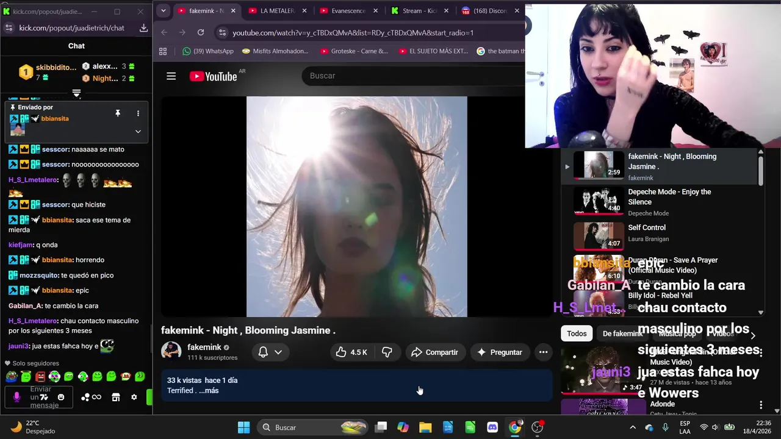Collapse the Kick chat leaderboard handle
The height and width of the screenshot is (439, 781).
click(76, 93)
